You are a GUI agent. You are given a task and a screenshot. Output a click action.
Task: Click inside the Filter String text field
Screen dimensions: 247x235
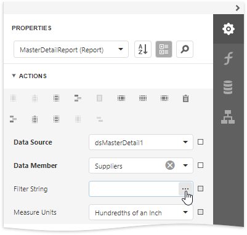click(x=134, y=189)
